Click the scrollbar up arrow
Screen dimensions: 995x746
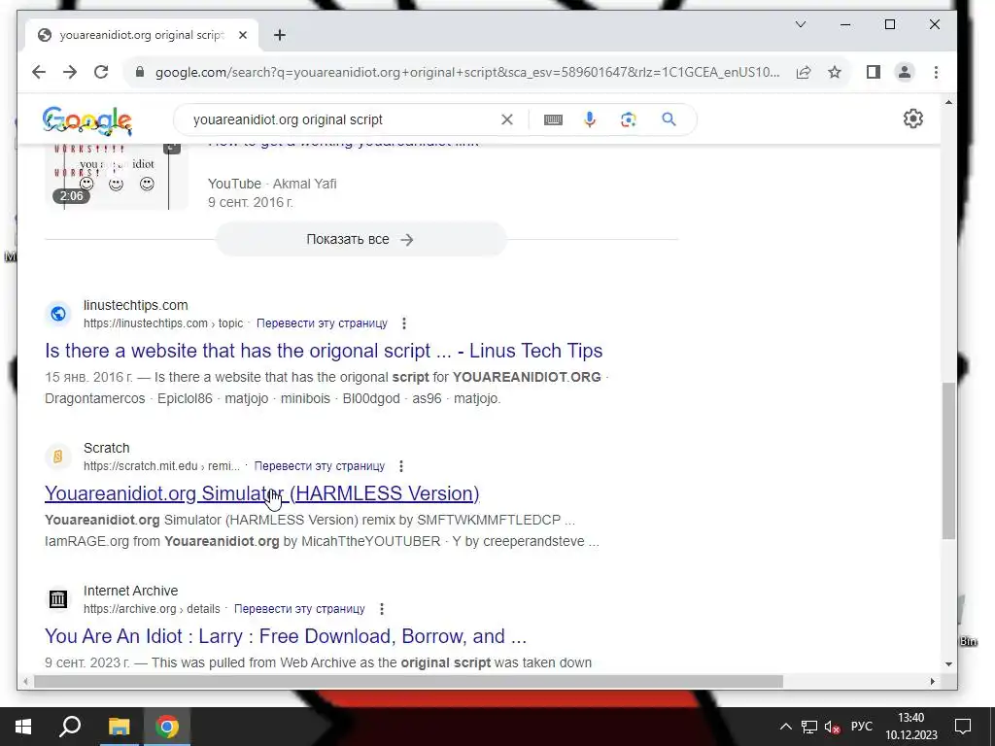948,102
